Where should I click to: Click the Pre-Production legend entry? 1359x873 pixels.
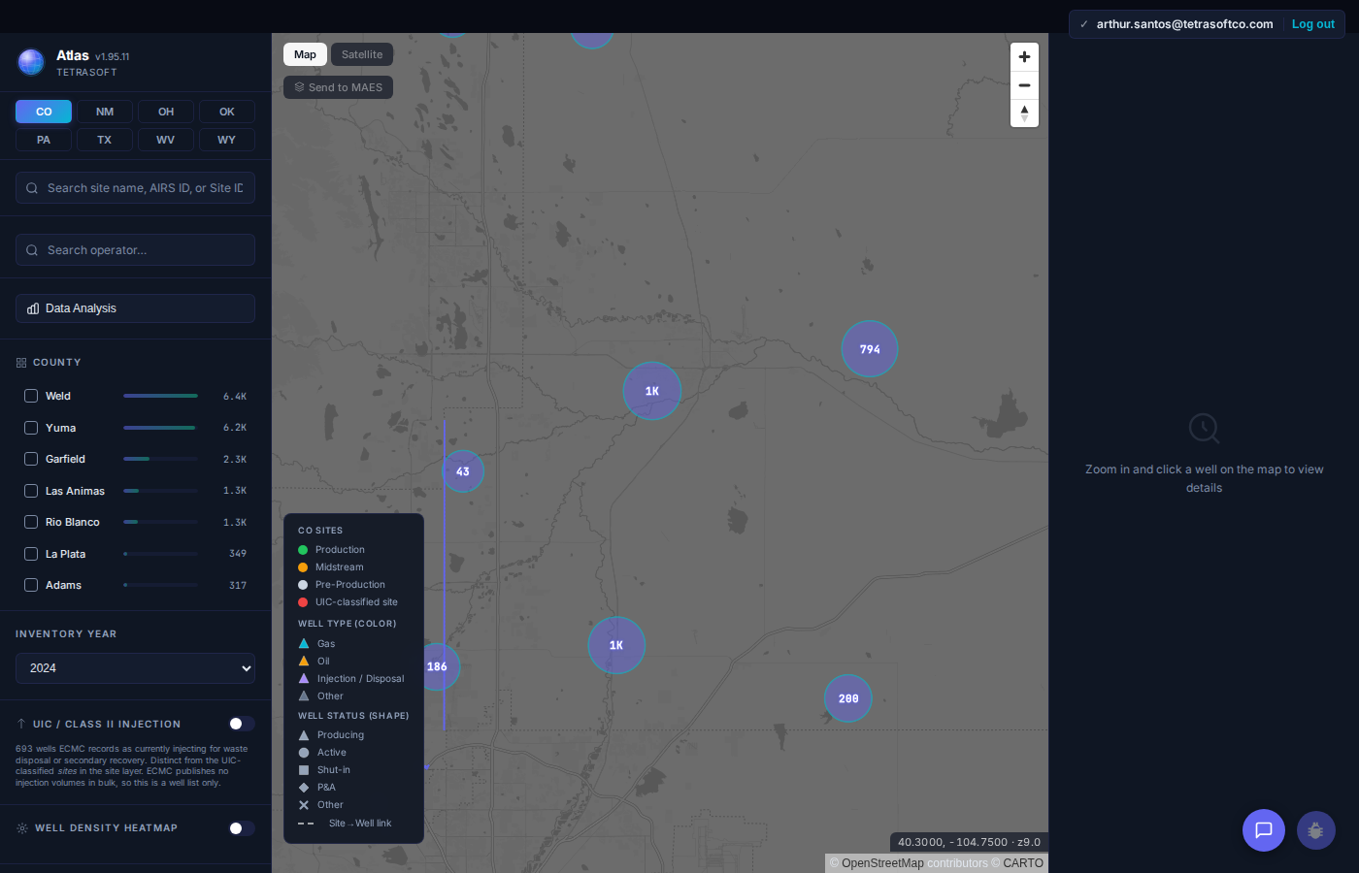(342, 585)
